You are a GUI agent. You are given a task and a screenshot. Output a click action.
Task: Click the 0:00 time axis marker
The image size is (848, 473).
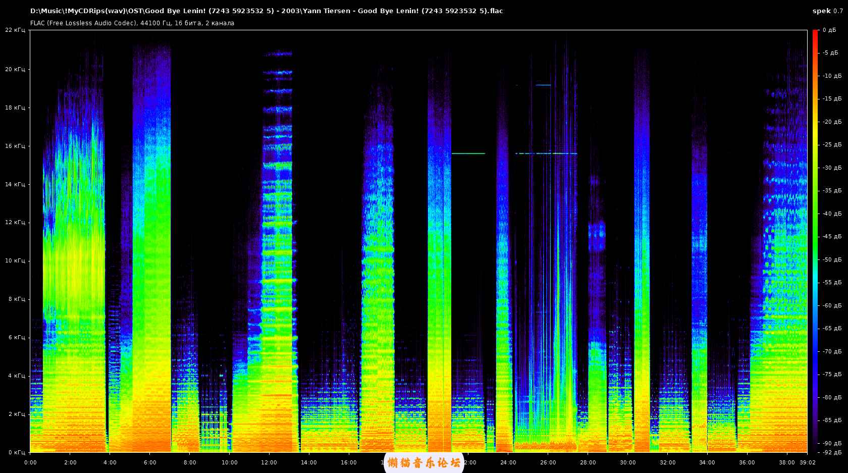click(x=30, y=462)
